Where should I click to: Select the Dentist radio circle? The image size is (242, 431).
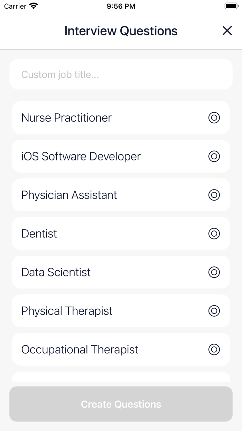click(214, 234)
